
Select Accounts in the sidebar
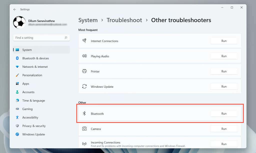28,92
